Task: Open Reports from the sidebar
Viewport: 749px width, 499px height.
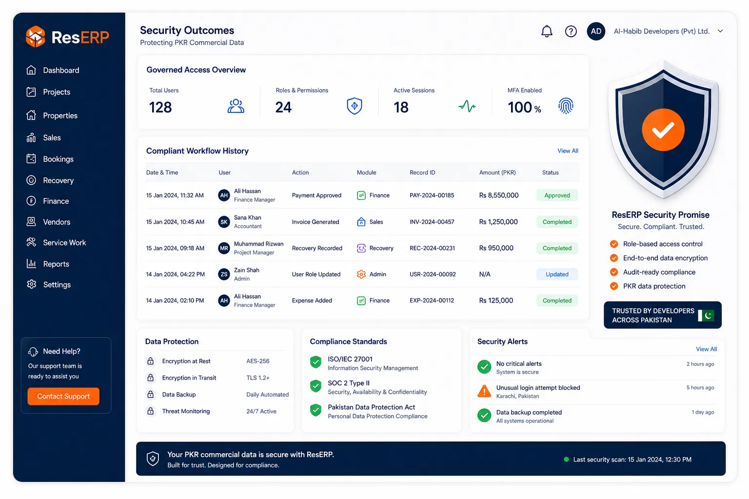Action: pyautogui.click(x=56, y=264)
